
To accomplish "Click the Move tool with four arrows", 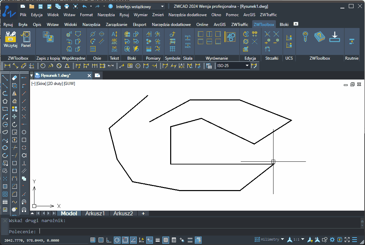I will [15, 117].
